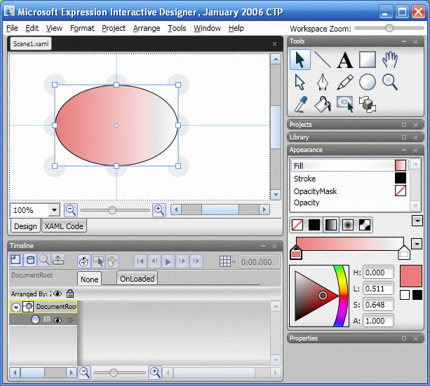Click the red left gradient stop

tap(296, 252)
